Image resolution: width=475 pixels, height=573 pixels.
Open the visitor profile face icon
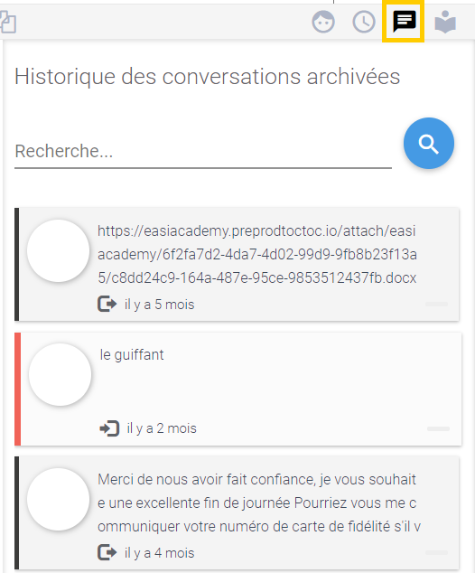tap(323, 22)
